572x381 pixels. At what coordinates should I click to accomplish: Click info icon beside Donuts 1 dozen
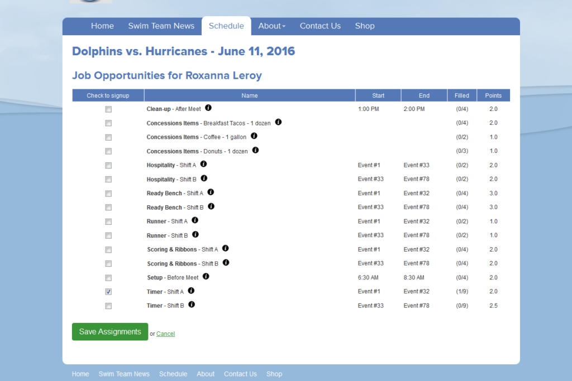pos(255,150)
